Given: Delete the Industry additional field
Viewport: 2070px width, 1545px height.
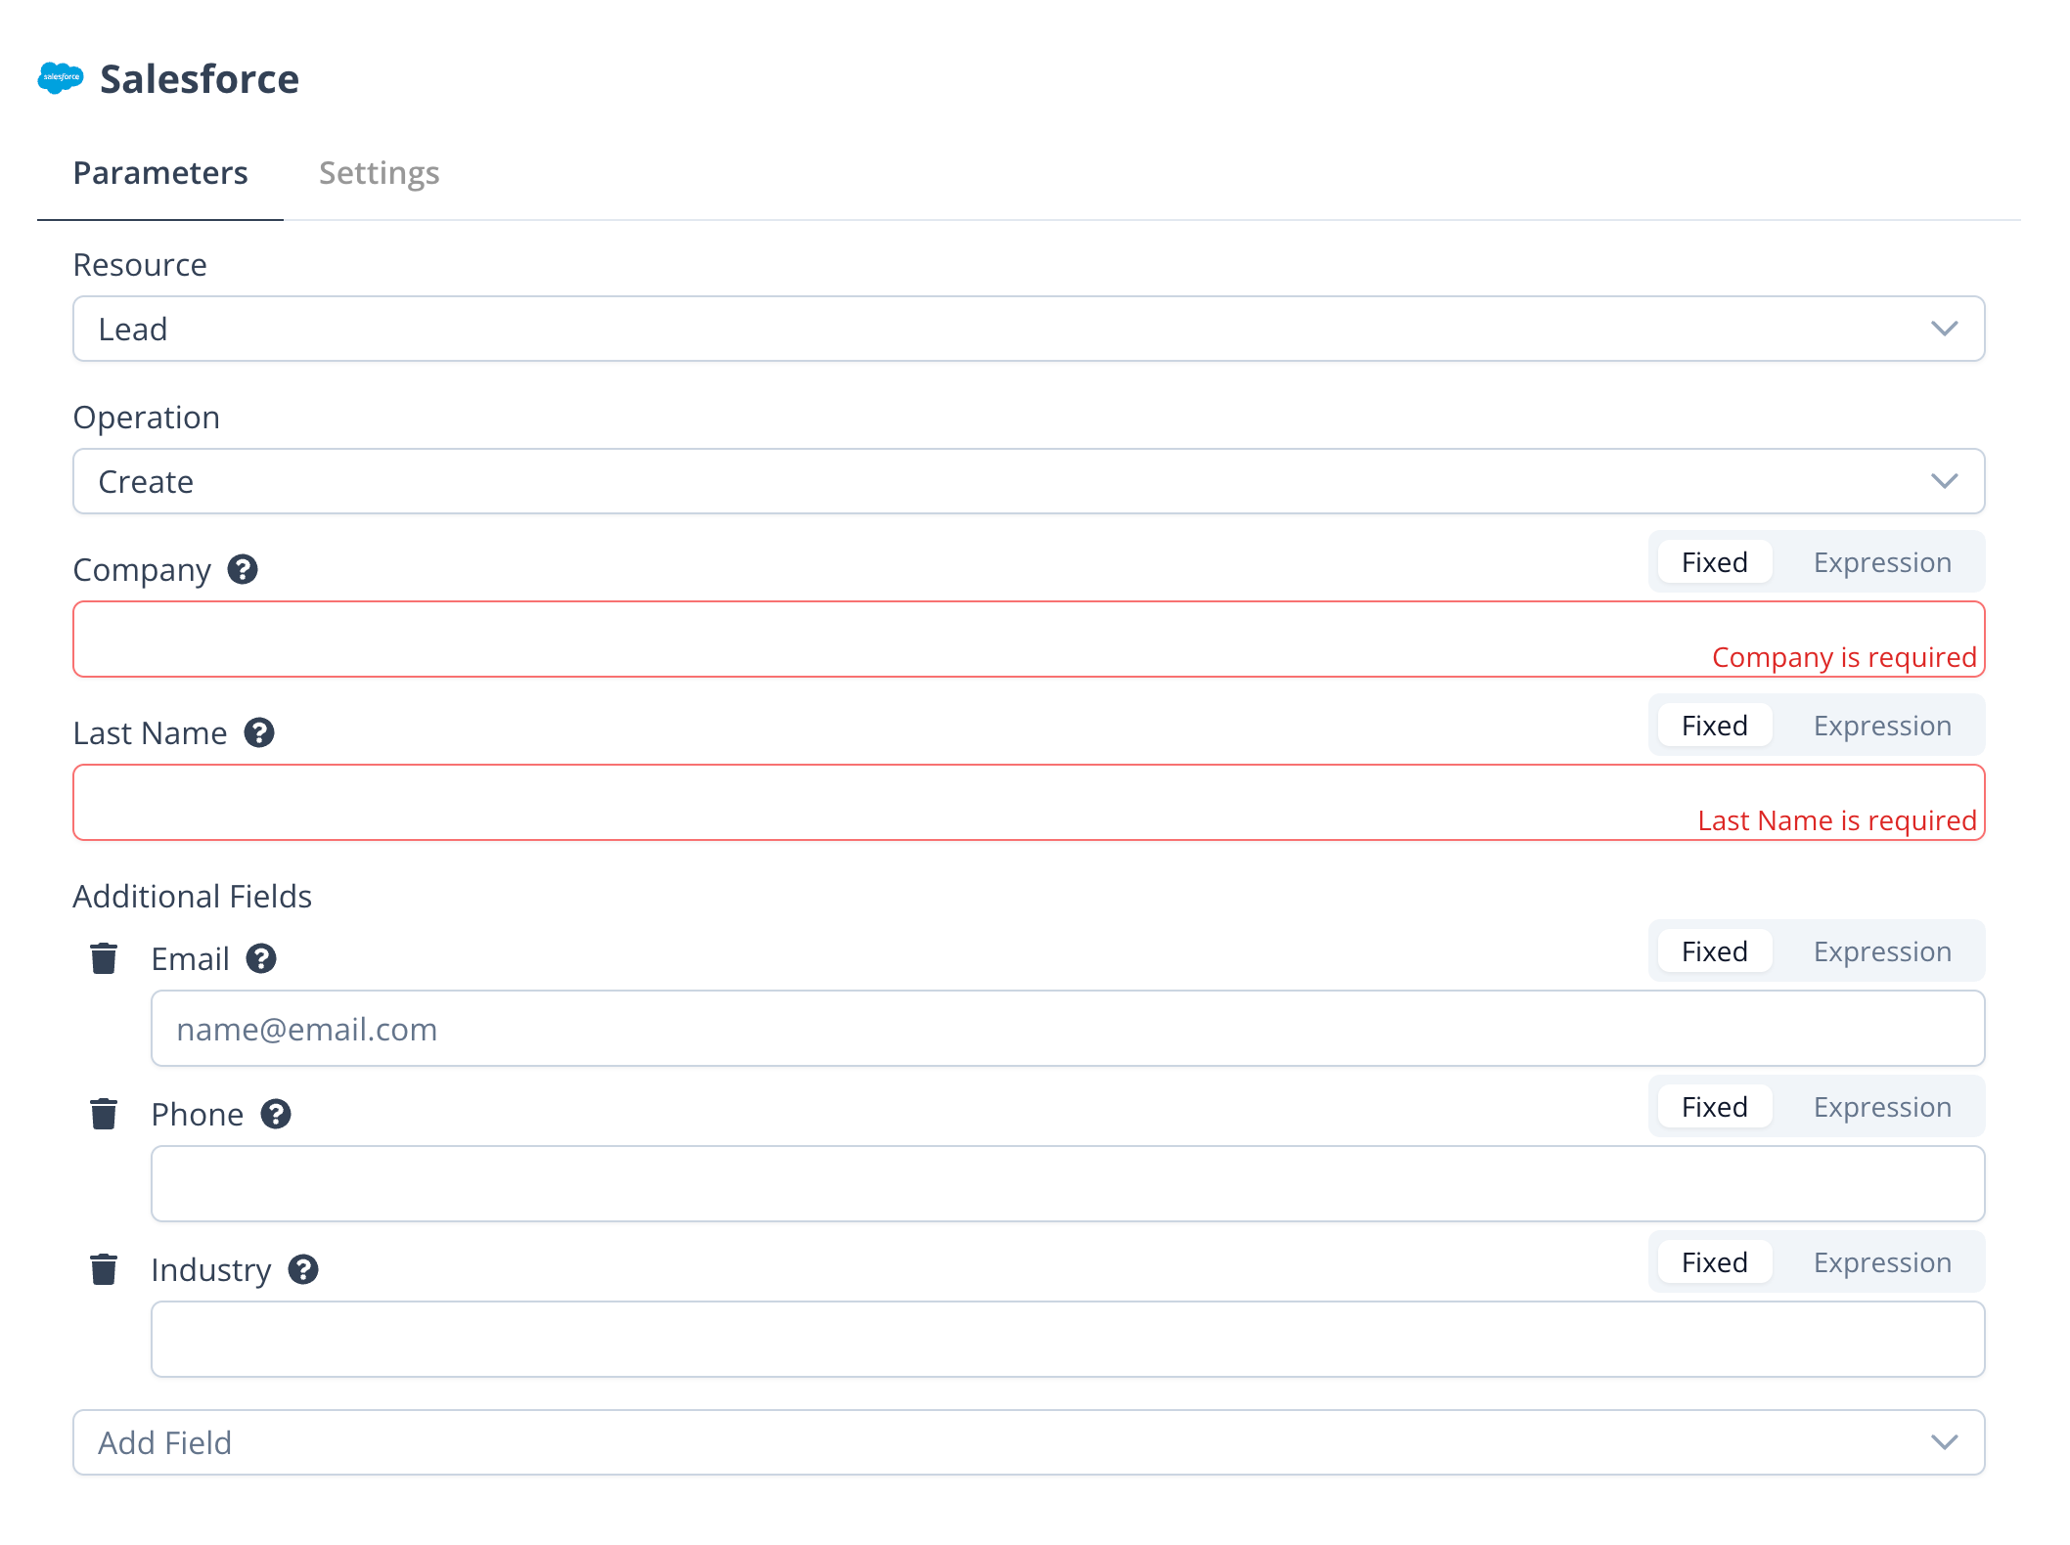Looking at the screenshot, I should 104,1269.
